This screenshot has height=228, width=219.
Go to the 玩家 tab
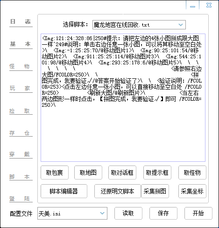click(x=21, y=88)
